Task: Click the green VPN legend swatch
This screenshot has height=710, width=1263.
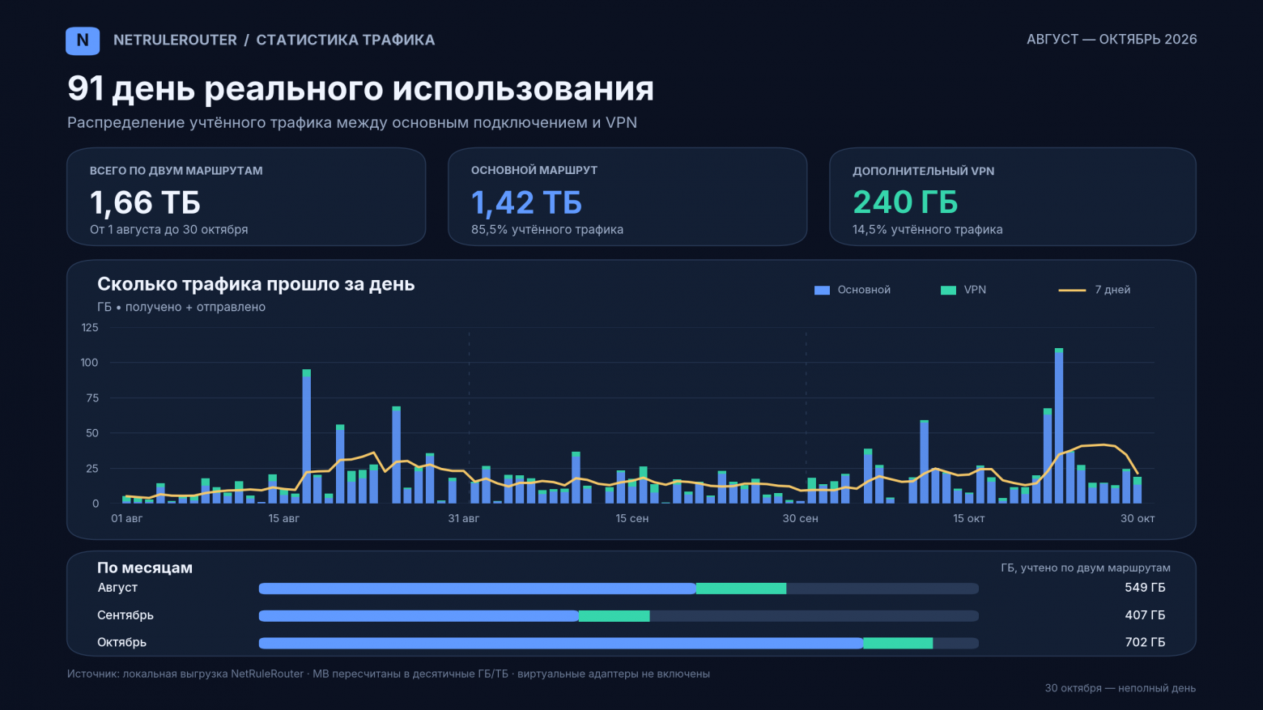Action: click(948, 290)
